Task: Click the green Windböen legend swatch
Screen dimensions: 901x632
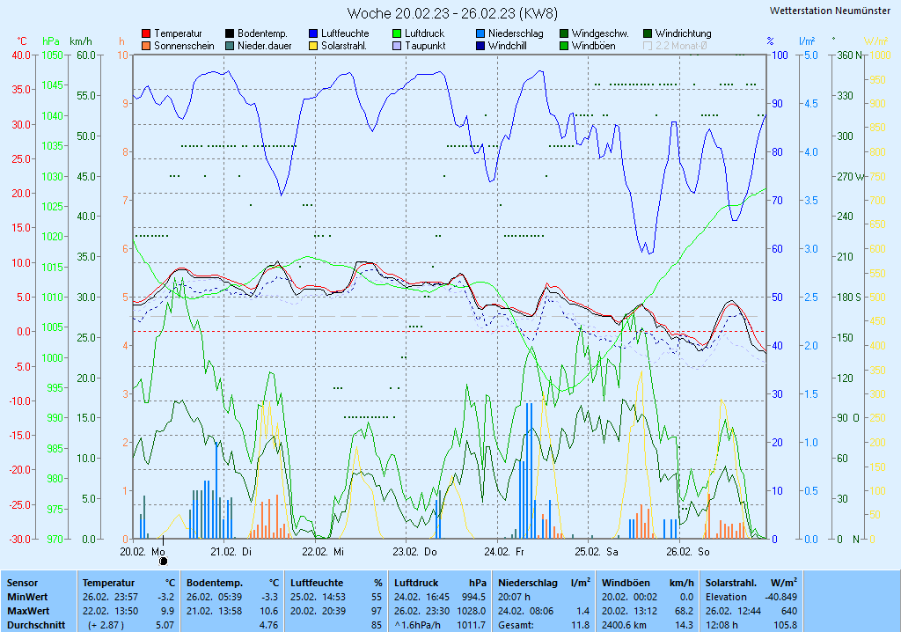Action: 564,46
